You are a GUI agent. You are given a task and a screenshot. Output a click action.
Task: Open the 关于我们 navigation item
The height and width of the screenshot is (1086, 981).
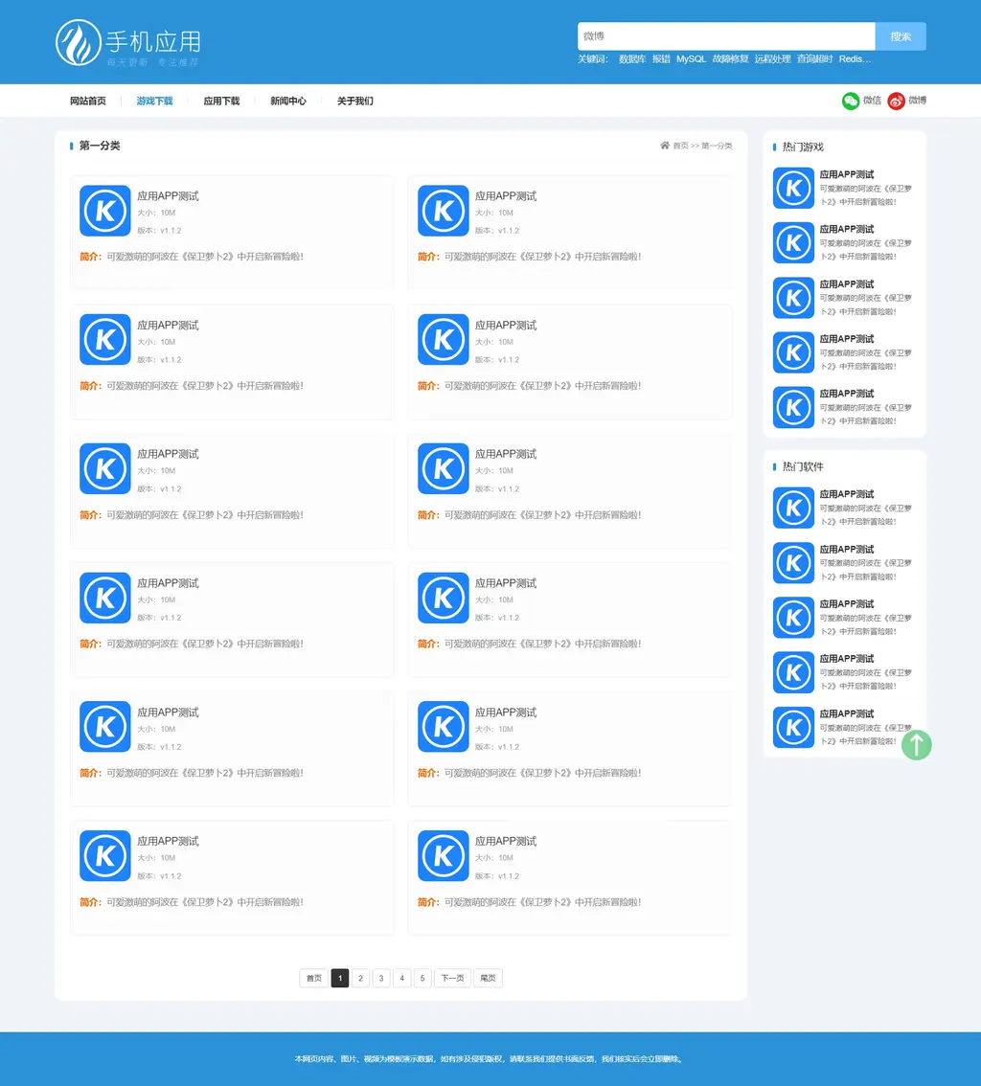354,101
